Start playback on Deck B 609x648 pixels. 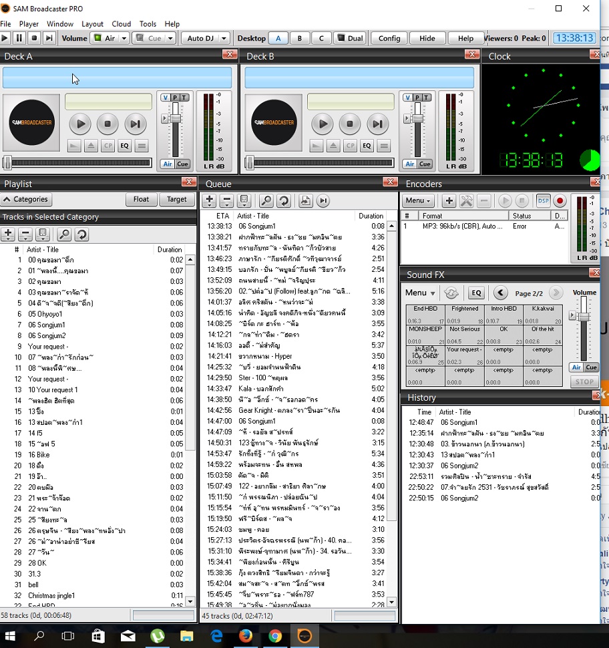[x=323, y=124]
